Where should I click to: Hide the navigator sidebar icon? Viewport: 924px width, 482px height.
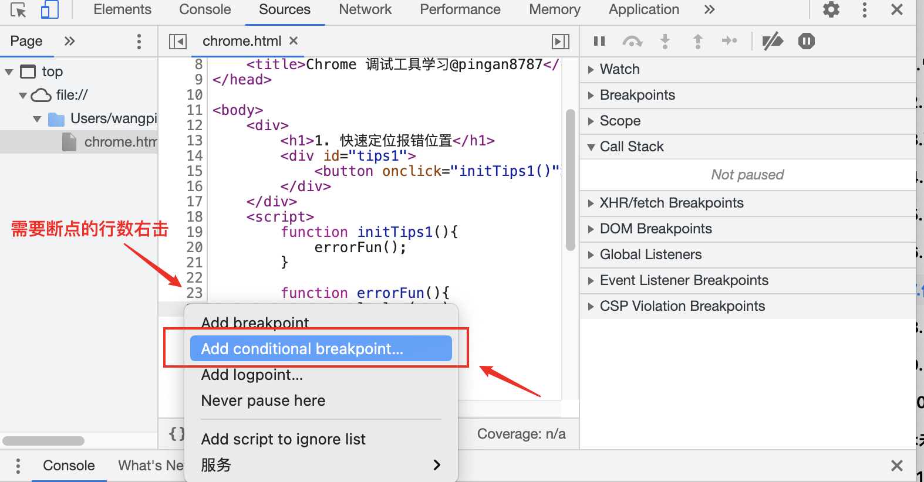click(x=177, y=41)
